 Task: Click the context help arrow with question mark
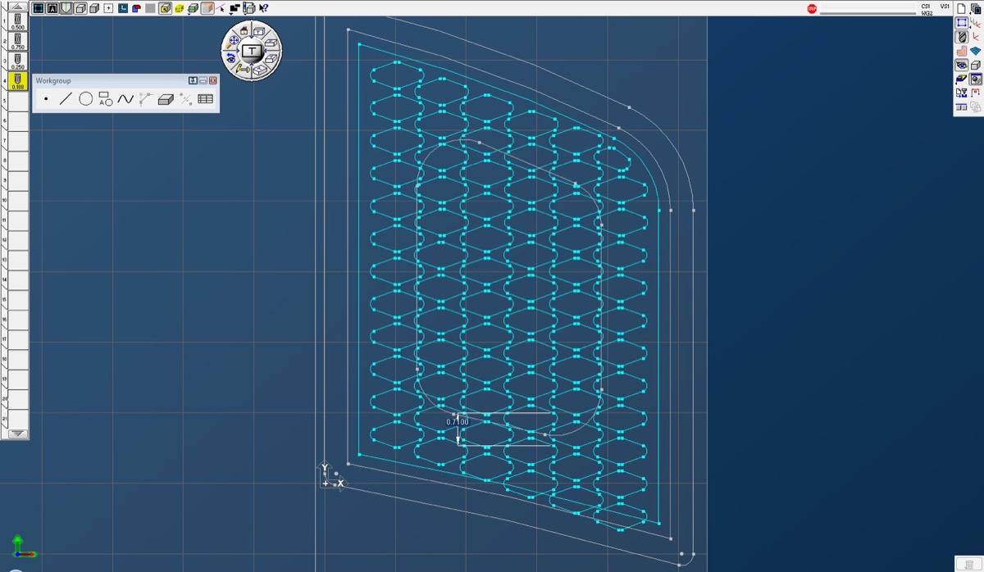tap(263, 8)
